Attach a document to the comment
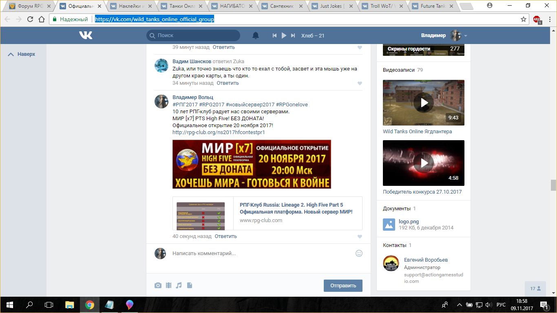This screenshot has height=313, width=557. pos(189,286)
